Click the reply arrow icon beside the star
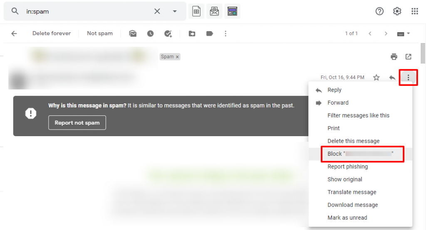The image size is (426, 230). tap(392, 78)
